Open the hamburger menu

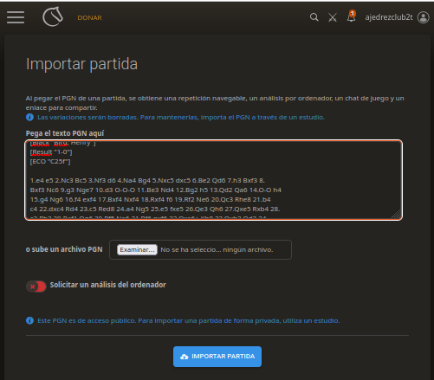coord(16,17)
